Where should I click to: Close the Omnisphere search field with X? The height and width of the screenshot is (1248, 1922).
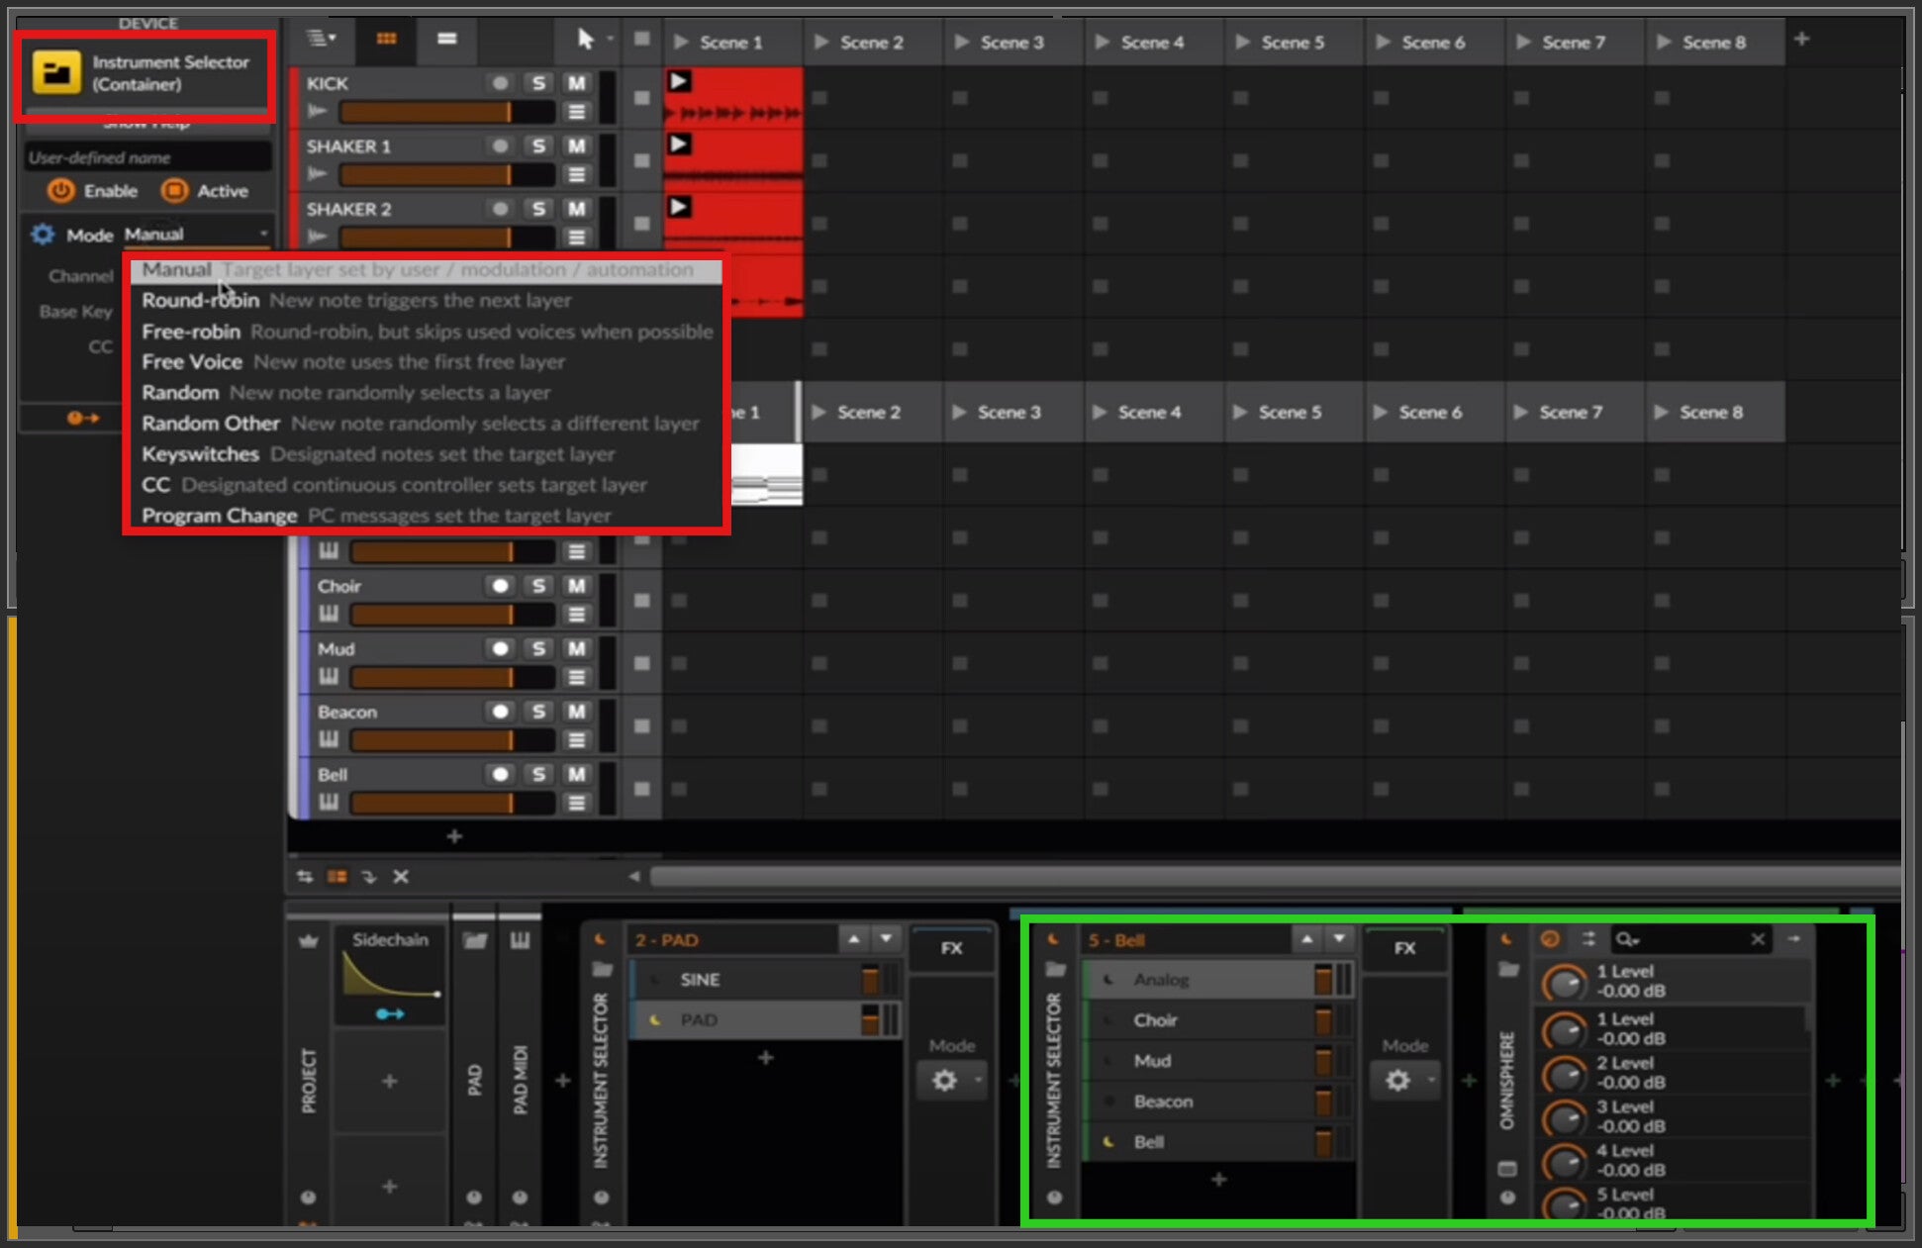click(1758, 939)
